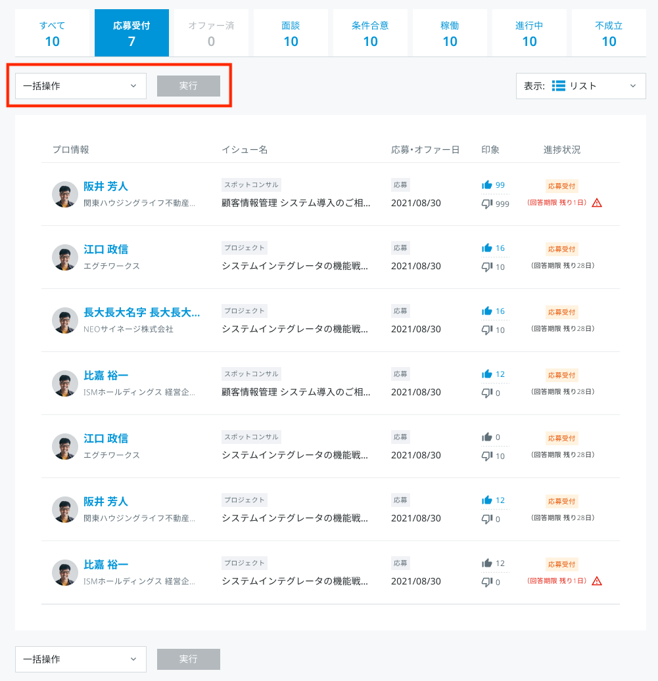The image size is (658, 681).
Task: Click avatar of first row 阪井 芳人
Action: (x=65, y=194)
